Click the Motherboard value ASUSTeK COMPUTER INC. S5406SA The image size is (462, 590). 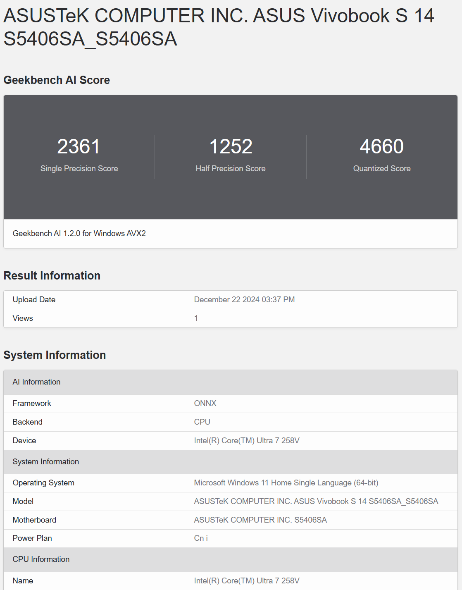[260, 520]
